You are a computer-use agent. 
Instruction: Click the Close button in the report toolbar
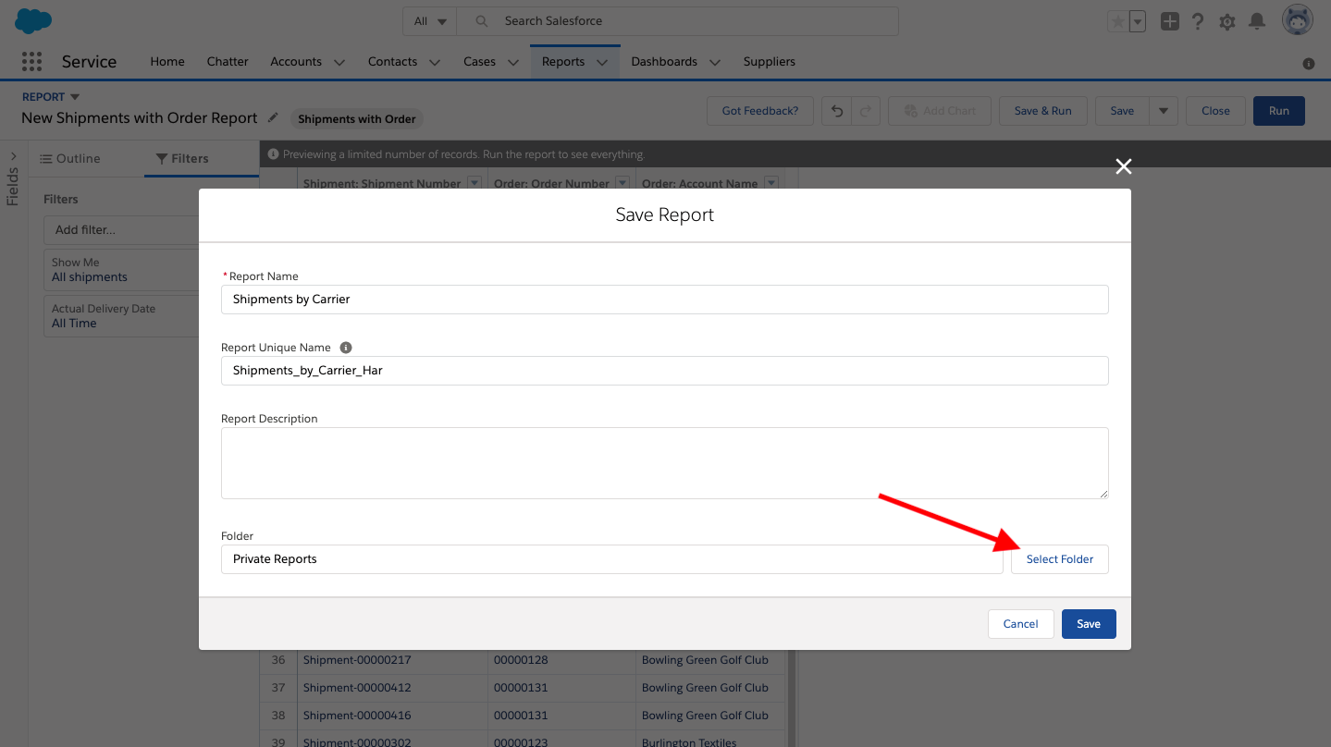pyautogui.click(x=1215, y=111)
